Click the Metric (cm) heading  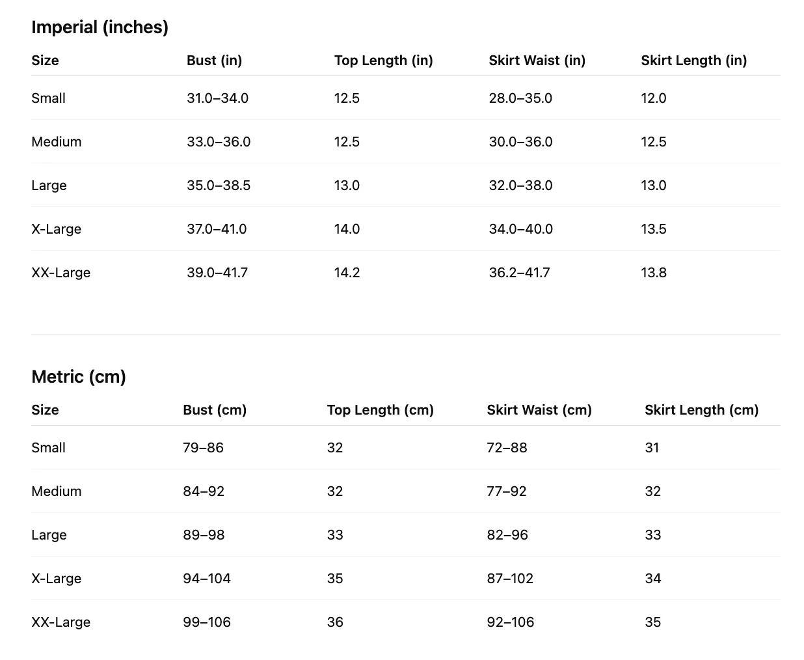tap(79, 377)
